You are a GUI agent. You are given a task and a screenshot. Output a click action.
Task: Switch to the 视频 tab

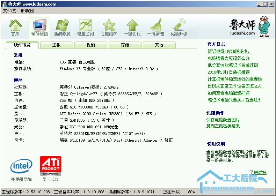click(90, 45)
